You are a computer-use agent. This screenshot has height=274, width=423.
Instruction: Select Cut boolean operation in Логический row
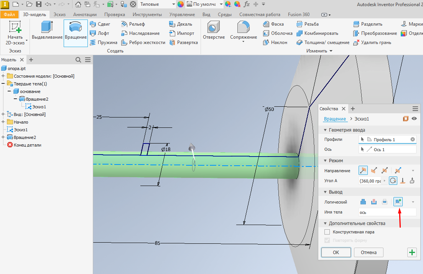coord(374,202)
